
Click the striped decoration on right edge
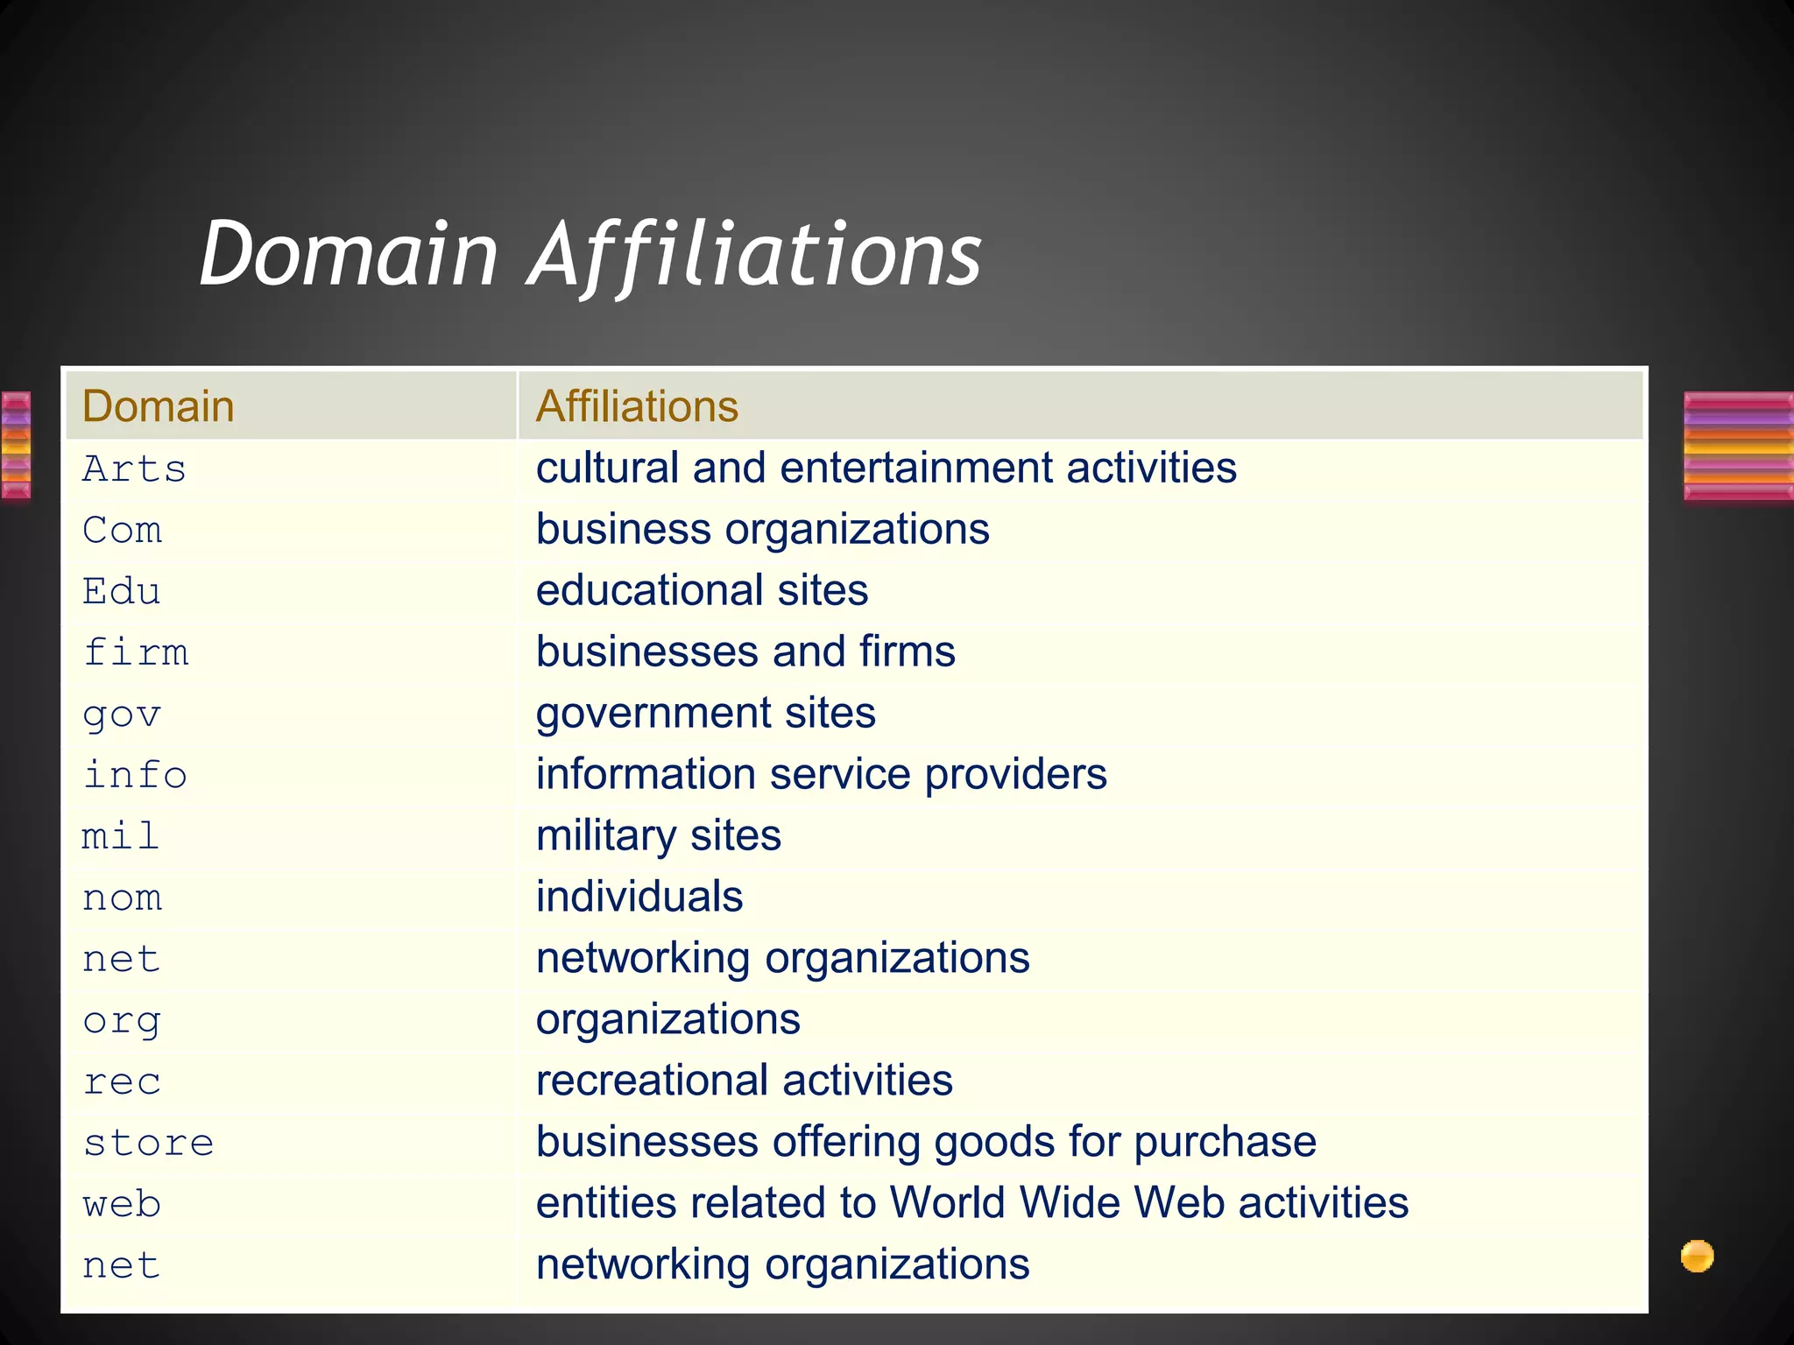[x=1738, y=447]
